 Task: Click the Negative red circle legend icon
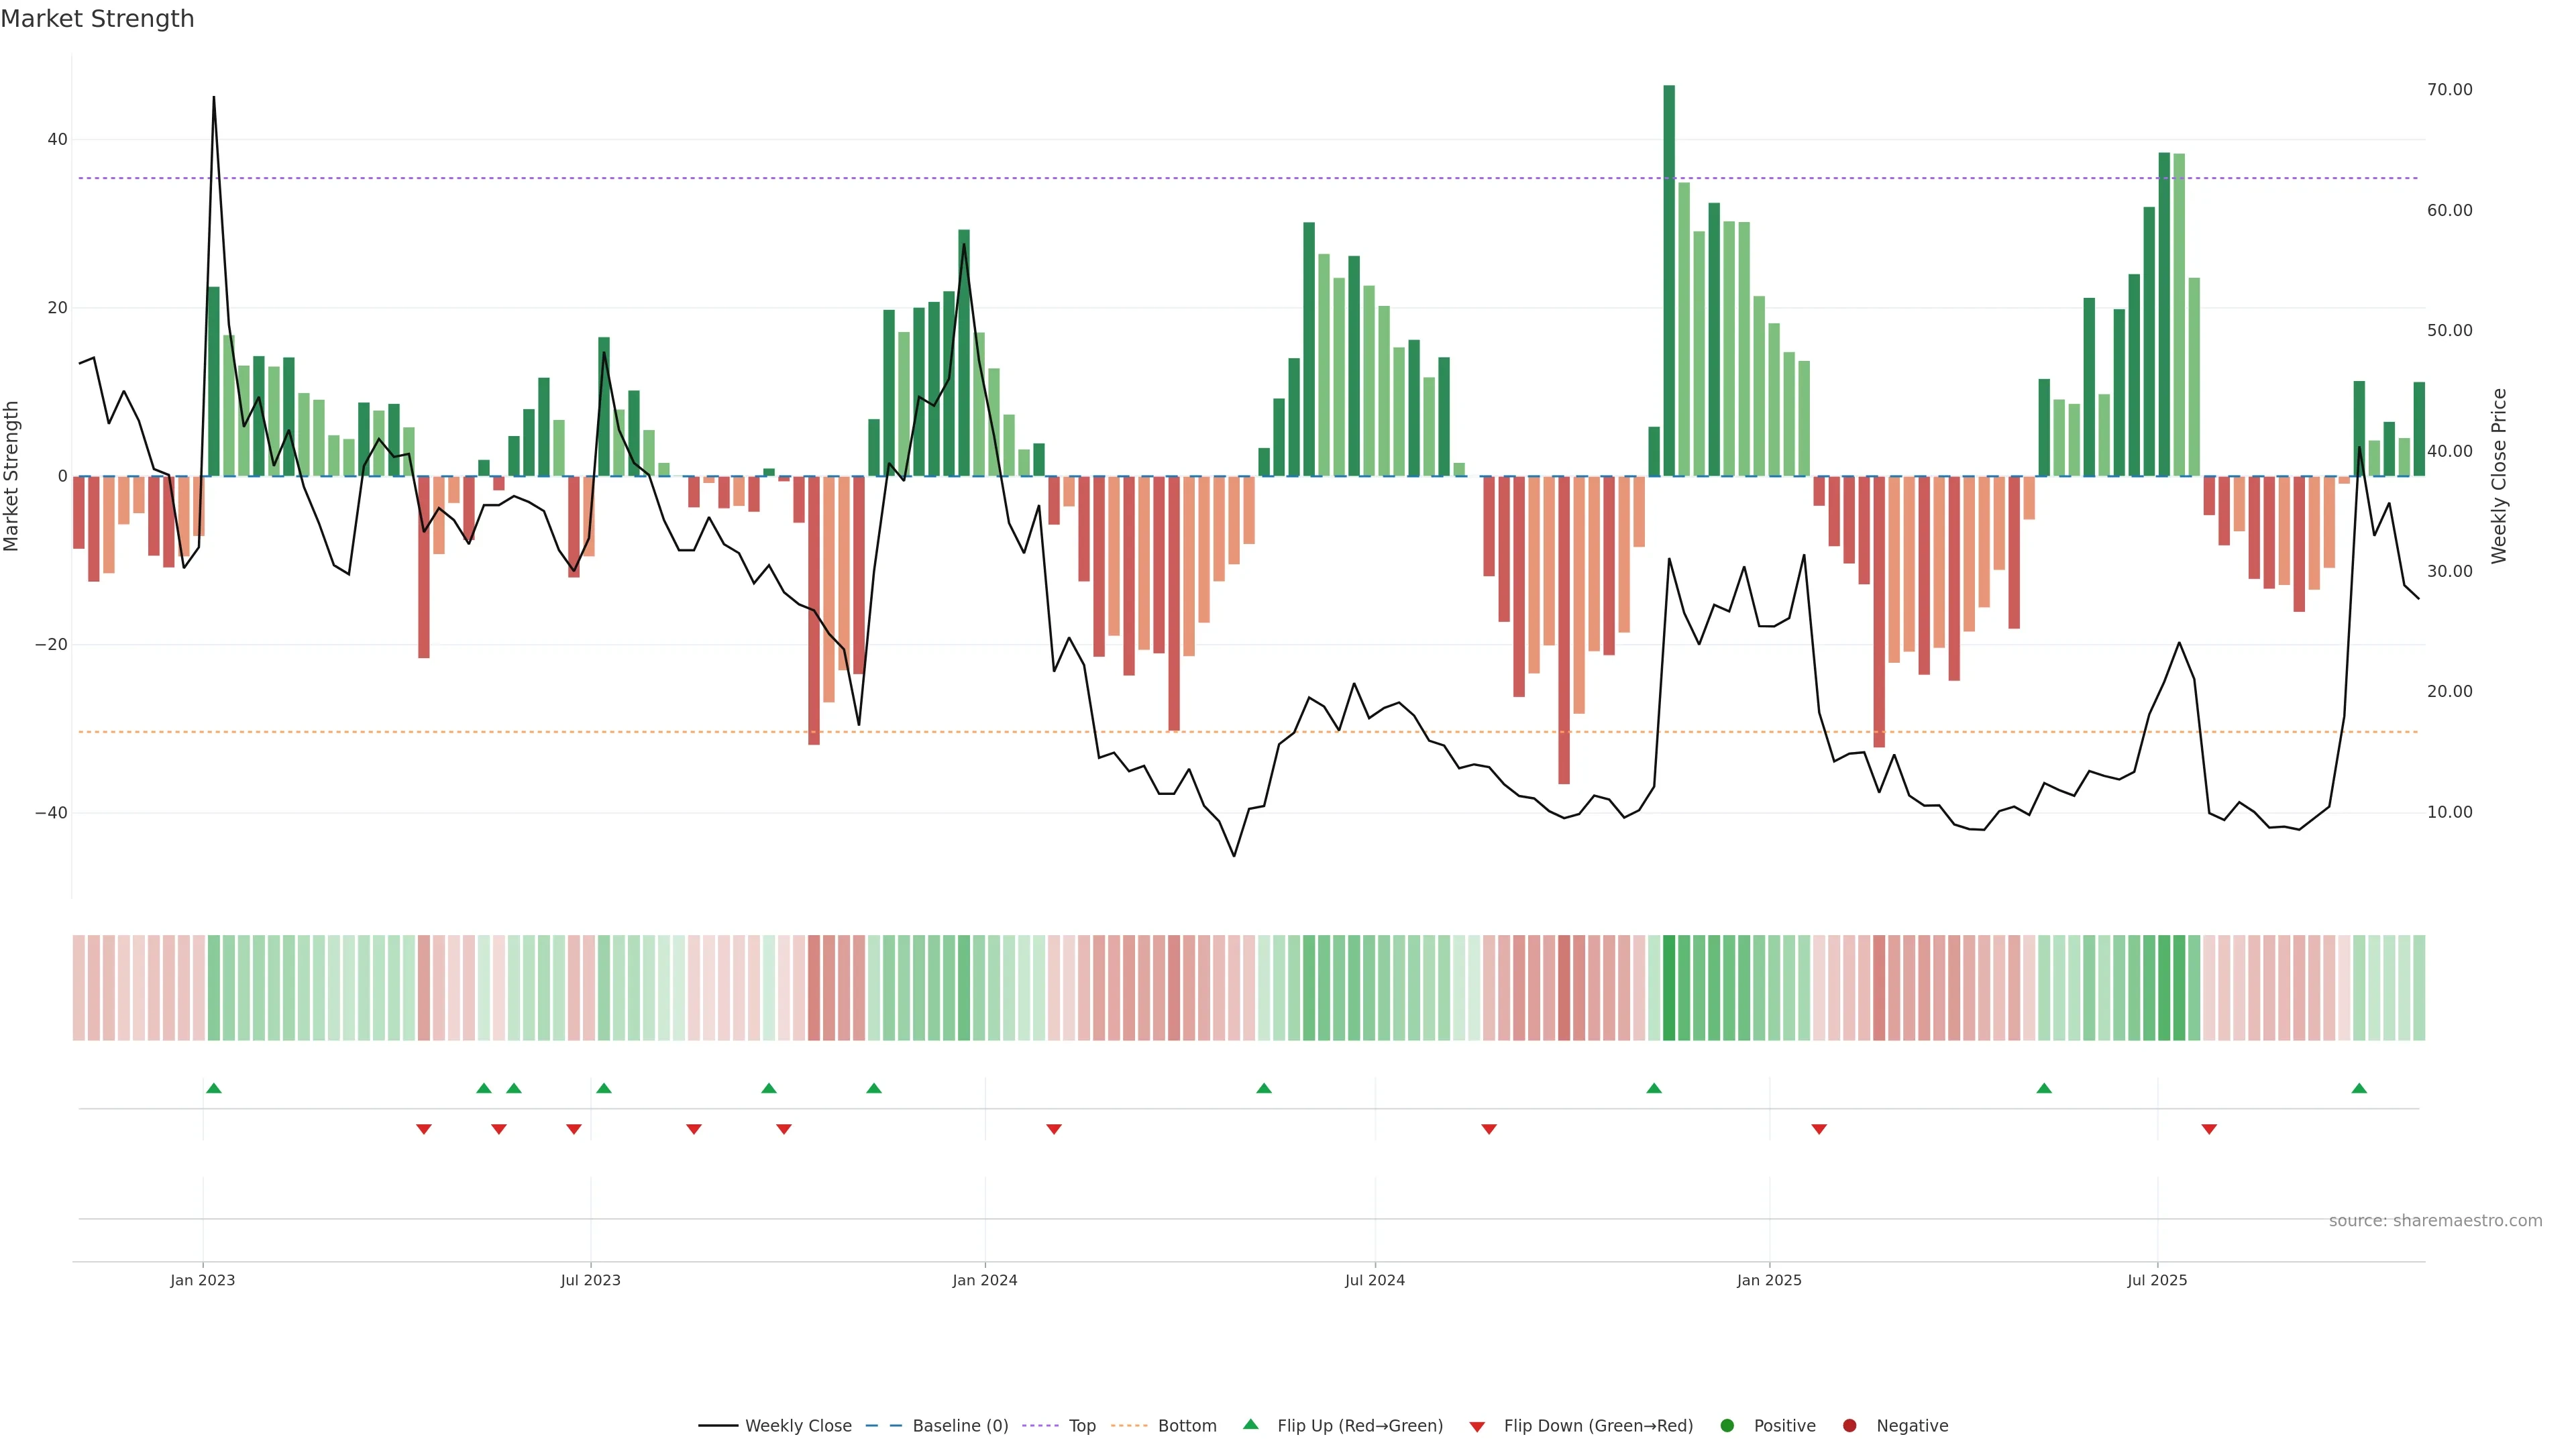coord(1849,1426)
